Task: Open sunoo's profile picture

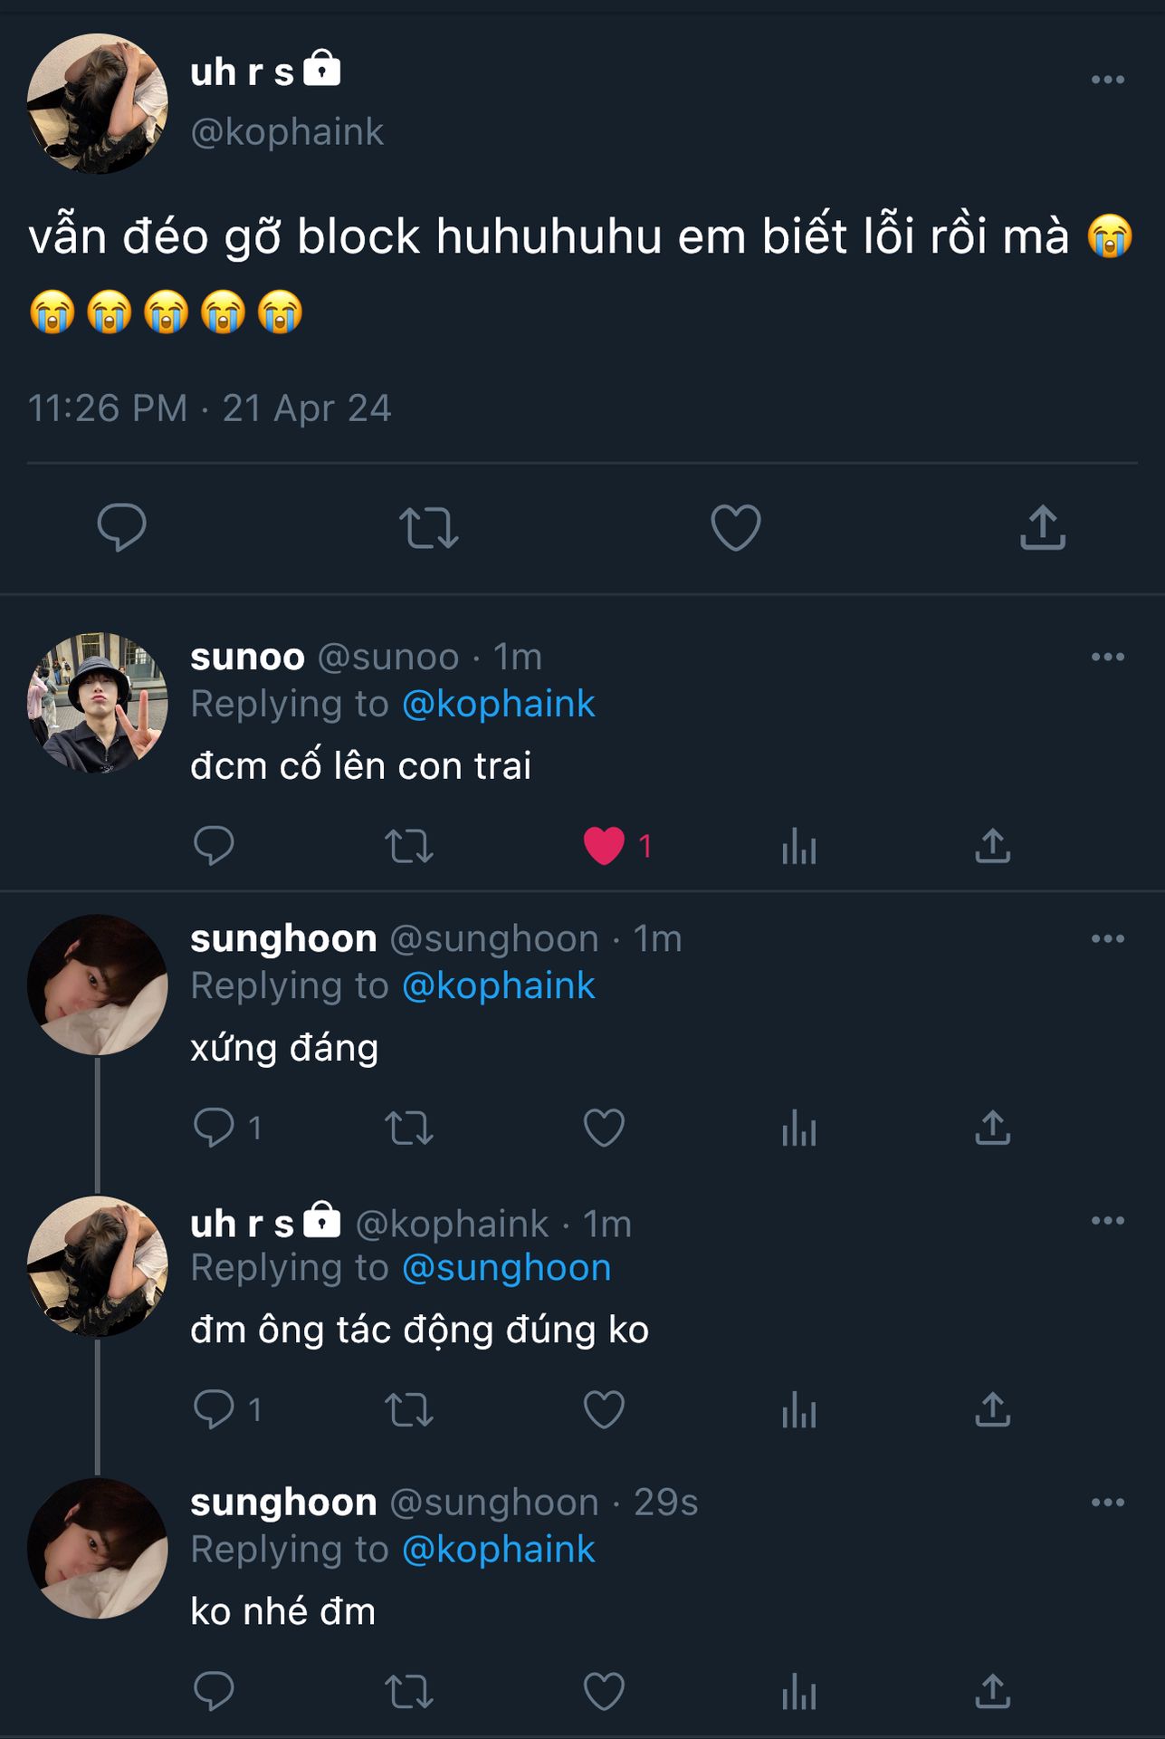Action: [98, 703]
